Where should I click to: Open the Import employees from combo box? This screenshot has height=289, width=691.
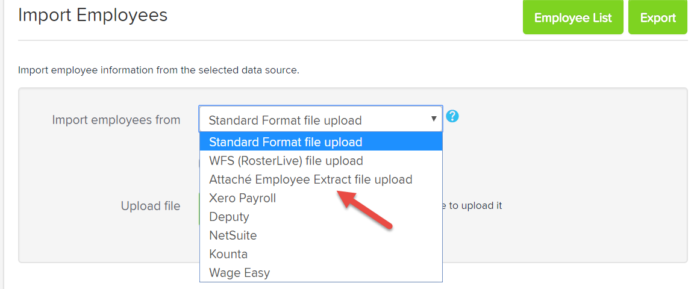[x=321, y=119]
